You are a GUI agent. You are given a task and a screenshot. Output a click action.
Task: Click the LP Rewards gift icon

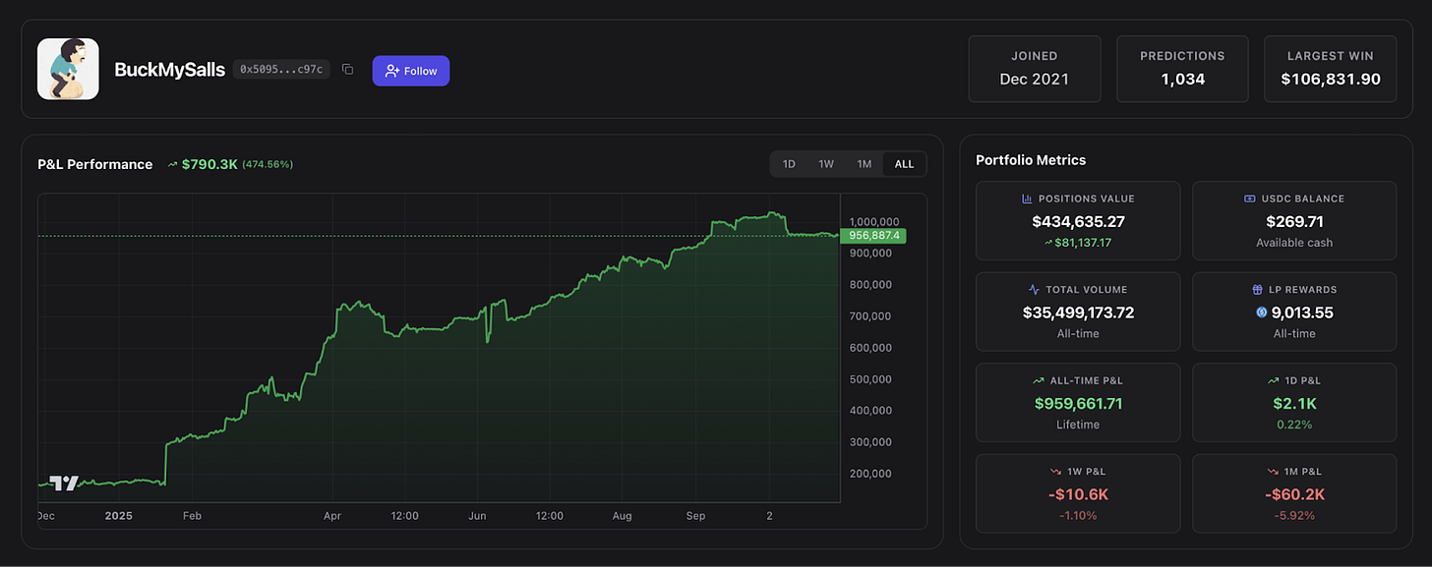[x=1257, y=290]
